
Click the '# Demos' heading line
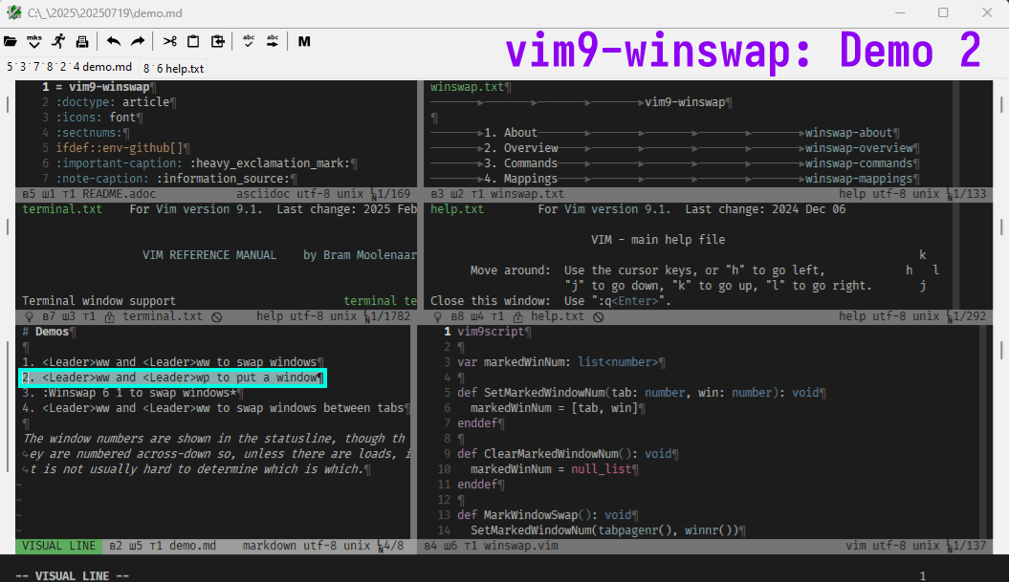point(48,332)
